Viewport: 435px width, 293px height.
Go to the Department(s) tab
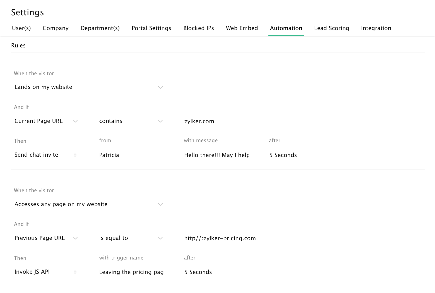coord(100,28)
